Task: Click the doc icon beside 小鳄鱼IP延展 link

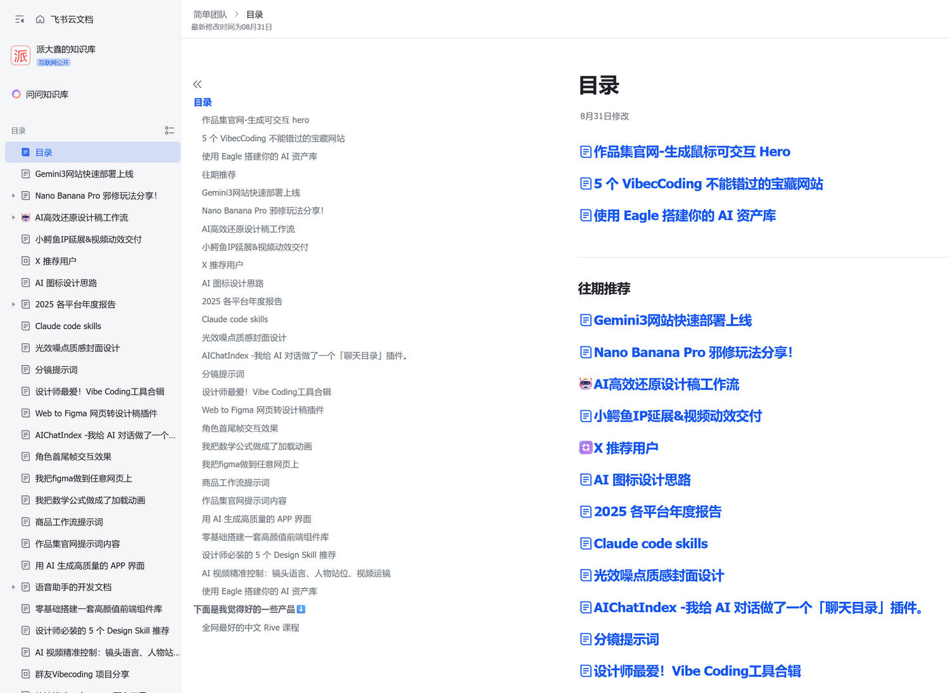Action: pyautogui.click(x=586, y=416)
